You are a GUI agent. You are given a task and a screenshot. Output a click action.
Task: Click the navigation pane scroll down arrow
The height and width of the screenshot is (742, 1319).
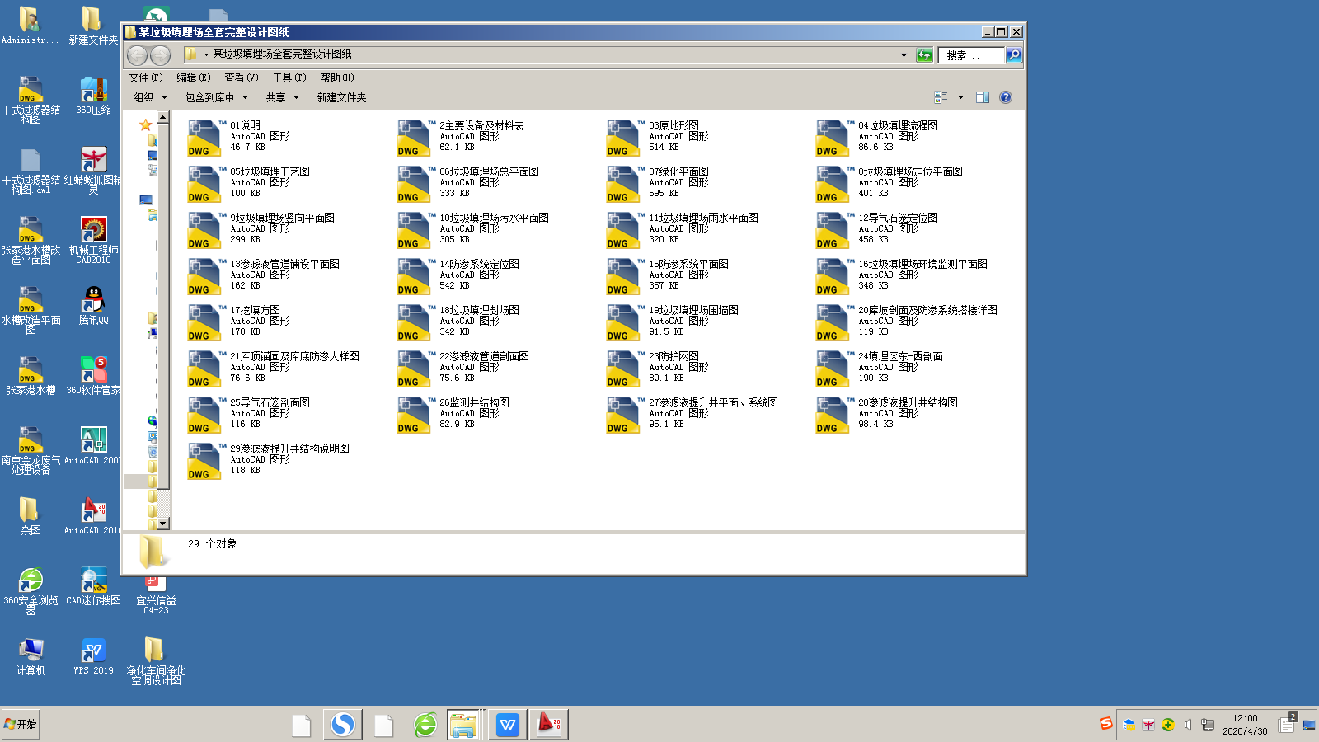click(x=163, y=523)
